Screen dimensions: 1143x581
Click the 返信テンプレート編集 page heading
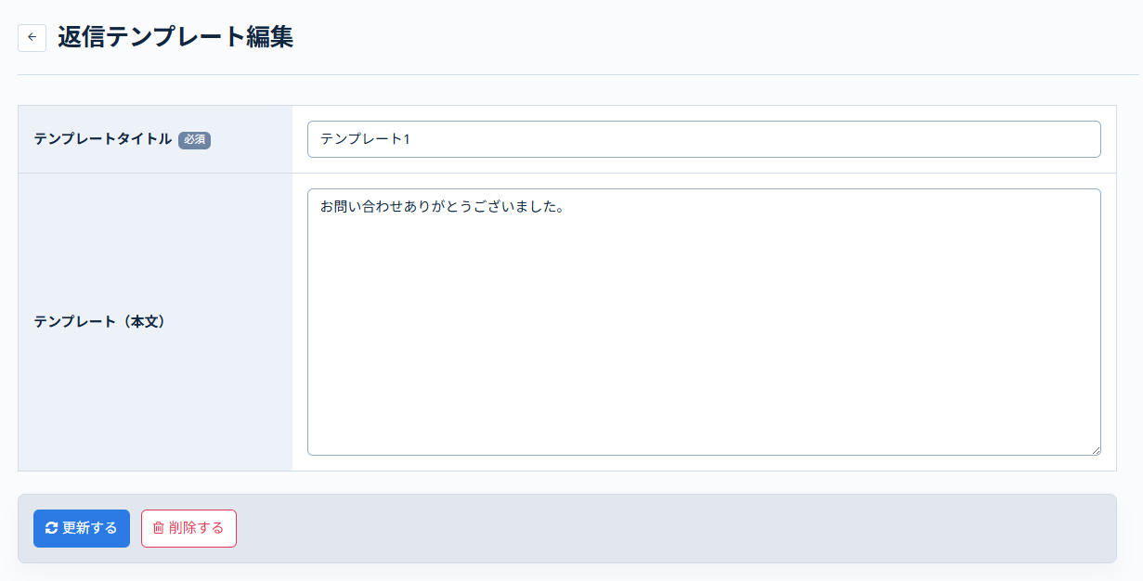pos(175,38)
